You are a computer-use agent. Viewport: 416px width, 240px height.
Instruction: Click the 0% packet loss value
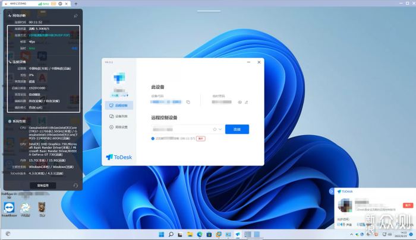click(31, 75)
